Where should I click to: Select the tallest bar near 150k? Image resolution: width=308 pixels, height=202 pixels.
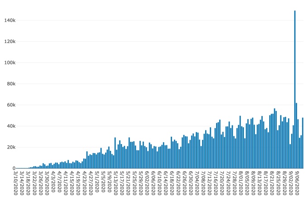[x=295, y=89]
